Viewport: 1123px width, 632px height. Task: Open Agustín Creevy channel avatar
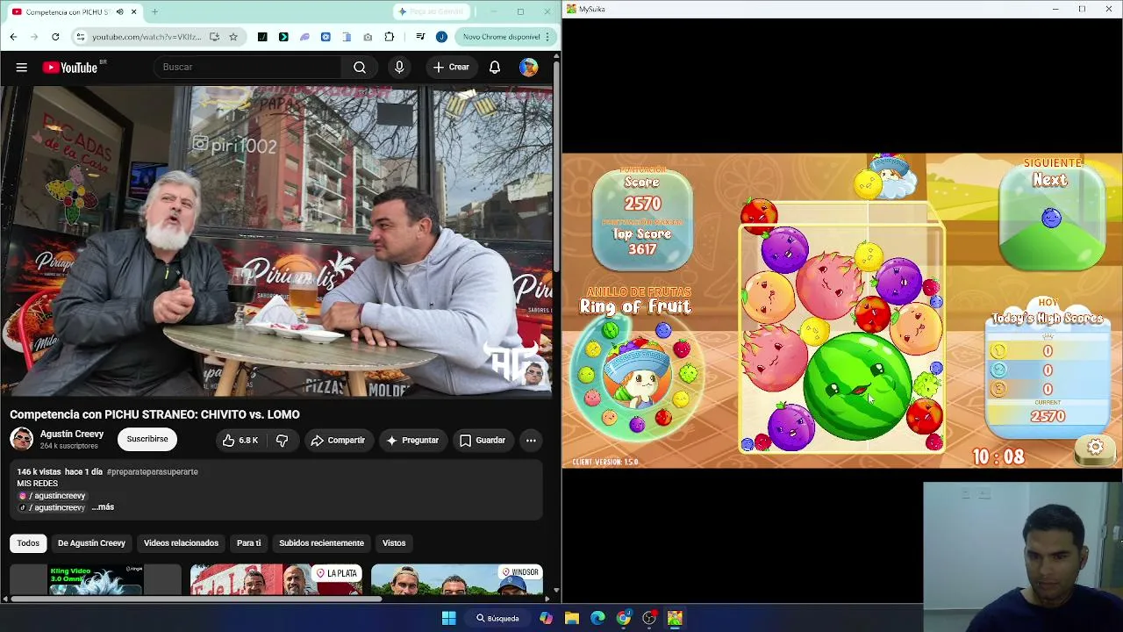(22, 439)
